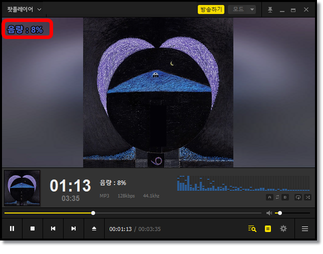Maximize the player window
Viewport: 323px width, 254px height.
click(293, 10)
